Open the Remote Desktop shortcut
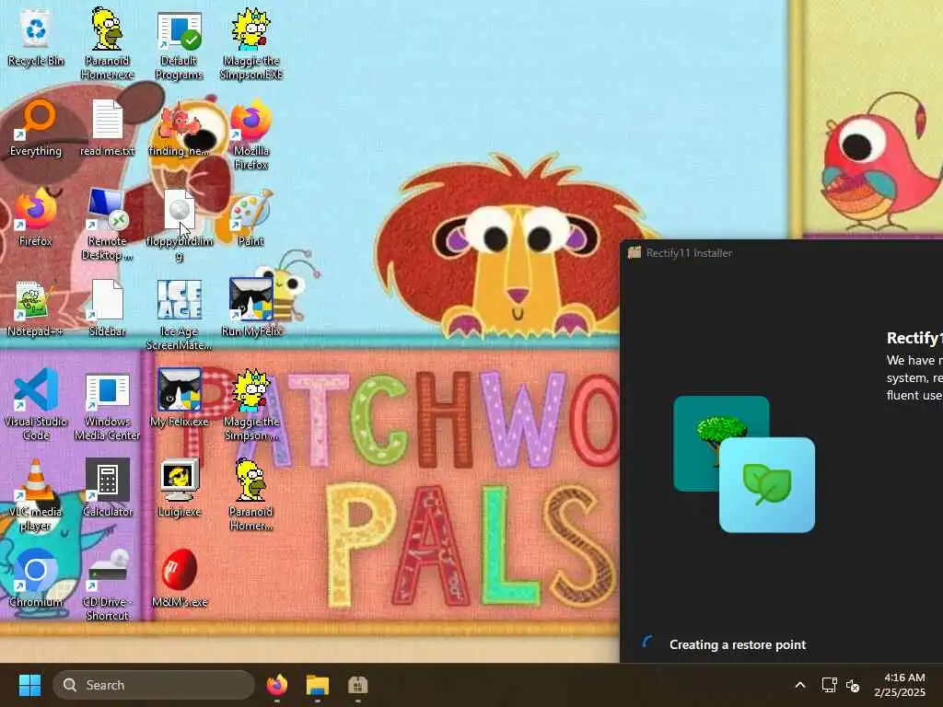This screenshot has height=707, width=943. (107, 225)
